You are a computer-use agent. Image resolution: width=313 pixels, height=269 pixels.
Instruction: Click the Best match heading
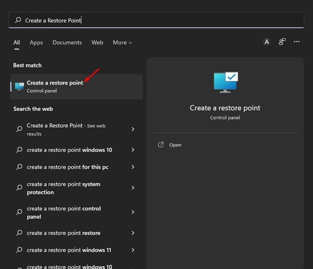coord(27,65)
